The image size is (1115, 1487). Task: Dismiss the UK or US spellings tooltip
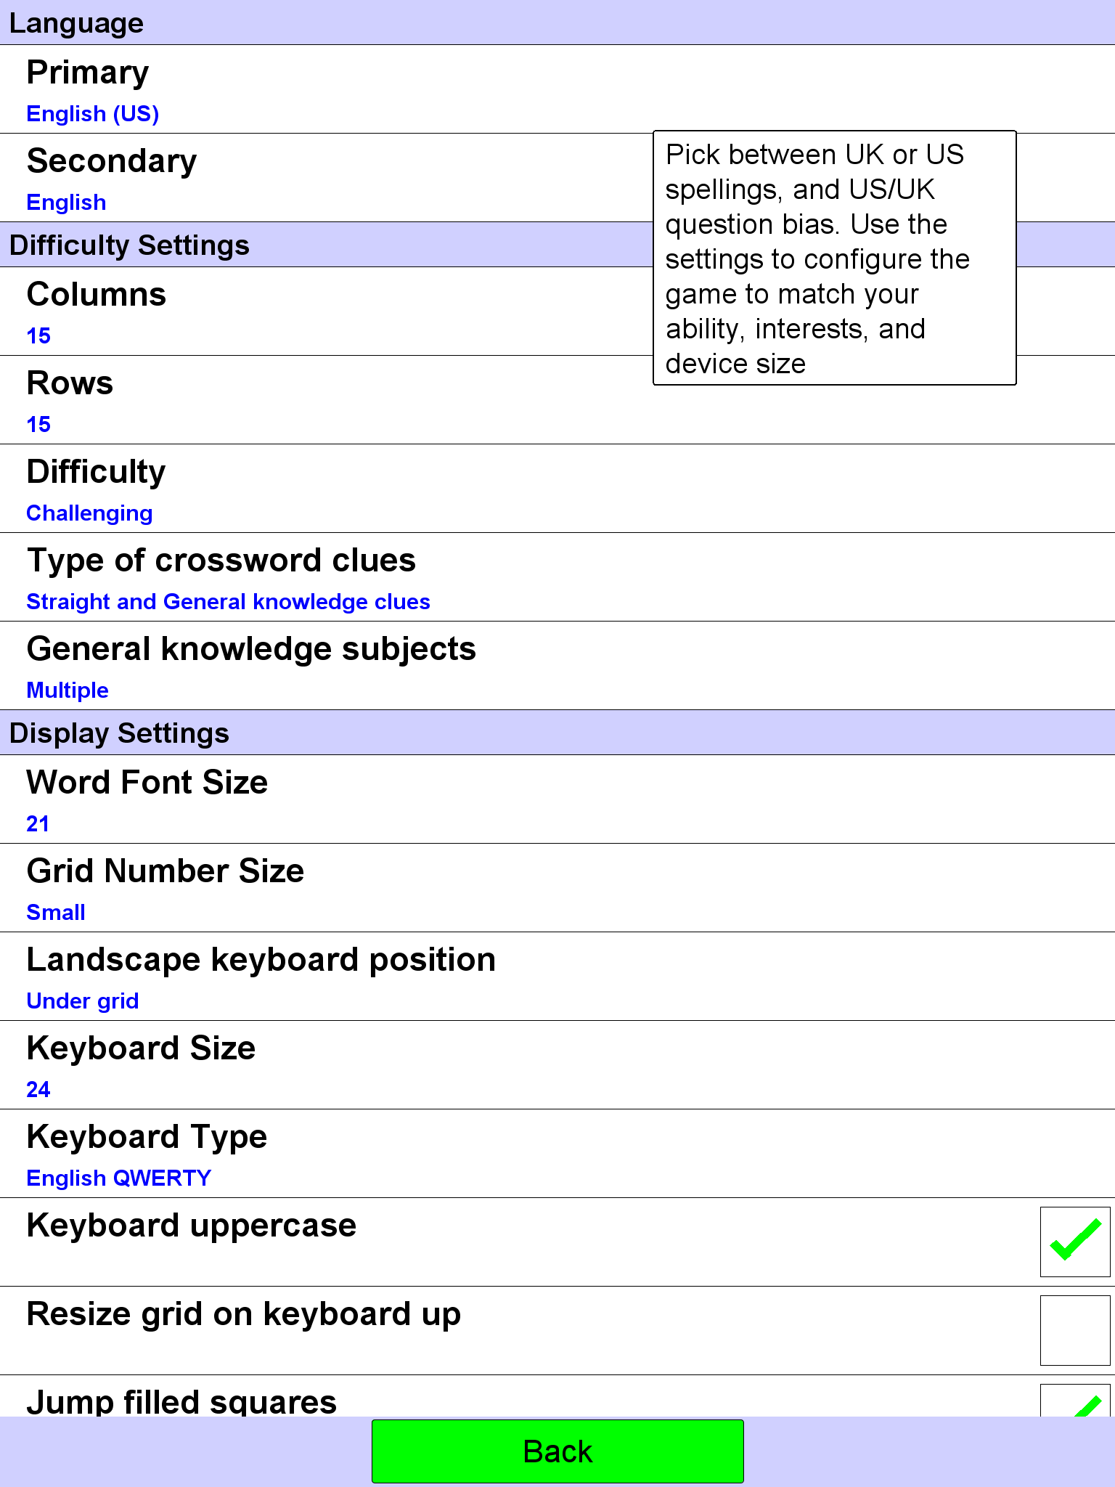point(835,258)
